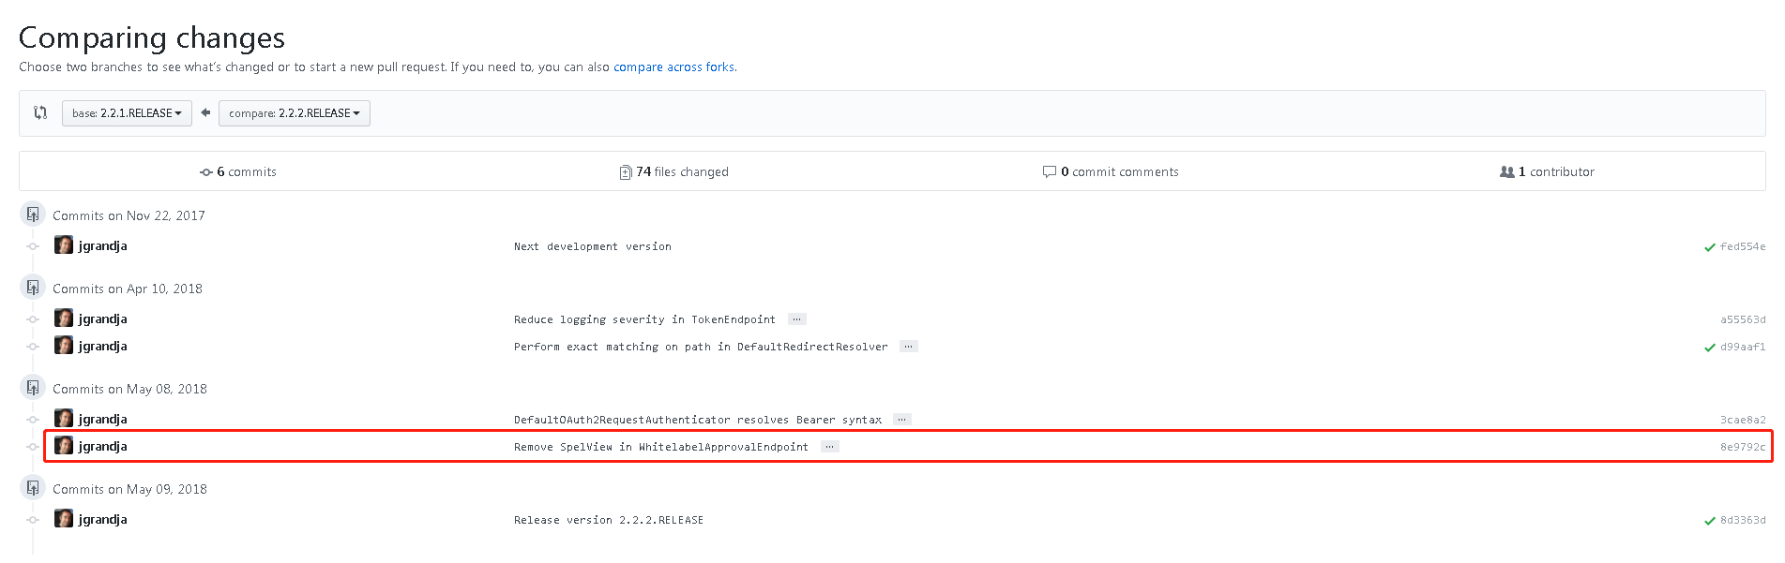The width and height of the screenshot is (1785, 563).
Task: Click the build status check beside d99aaf1
Action: coord(1709,348)
